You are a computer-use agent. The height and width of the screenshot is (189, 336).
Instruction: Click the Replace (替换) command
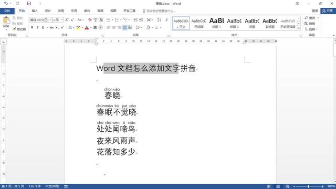click(x=310, y=24)
